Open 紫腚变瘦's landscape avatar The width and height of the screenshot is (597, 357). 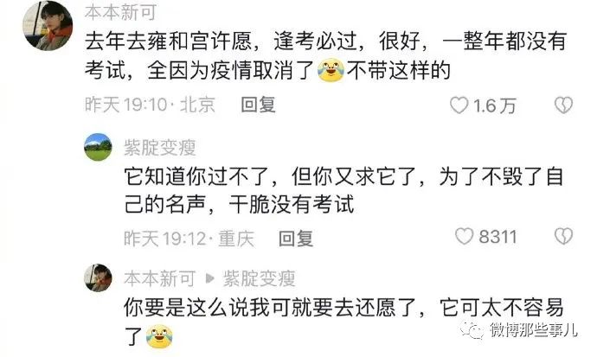click(98, 147)
